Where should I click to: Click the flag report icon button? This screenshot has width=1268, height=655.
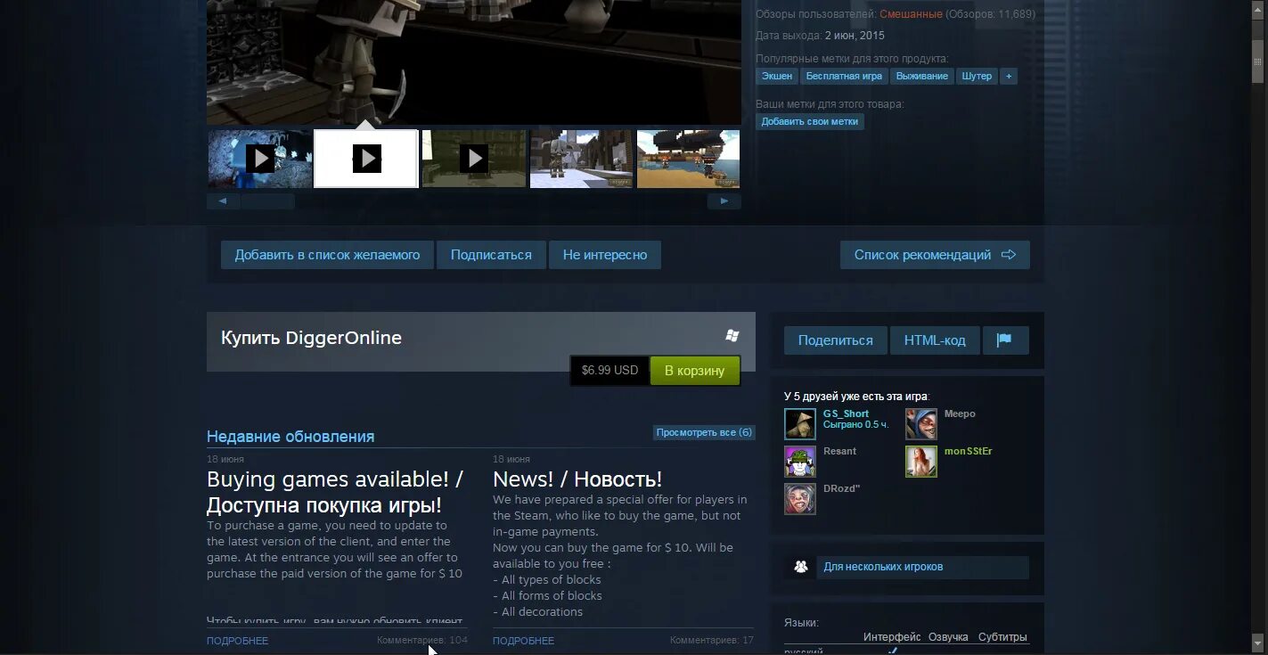(1004, 340)
